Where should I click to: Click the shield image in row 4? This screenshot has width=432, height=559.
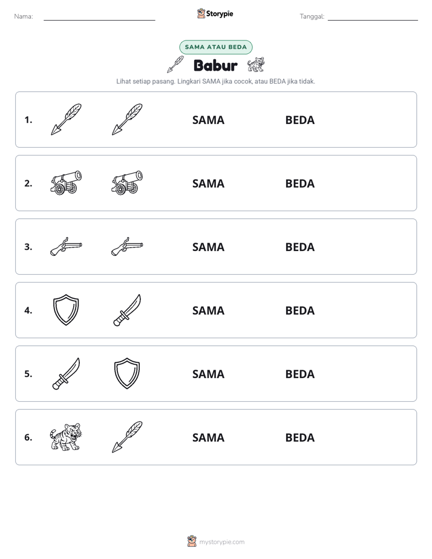pyautogui.click(x=66, y=310)
